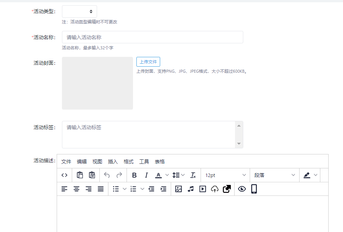The height and width of the screenshot is (232, 343).
Task: Apply the highlight background color
Action: click(x=307, y=175)
